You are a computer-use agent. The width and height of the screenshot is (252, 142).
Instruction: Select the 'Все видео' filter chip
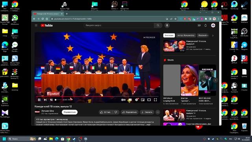[169, 35]
